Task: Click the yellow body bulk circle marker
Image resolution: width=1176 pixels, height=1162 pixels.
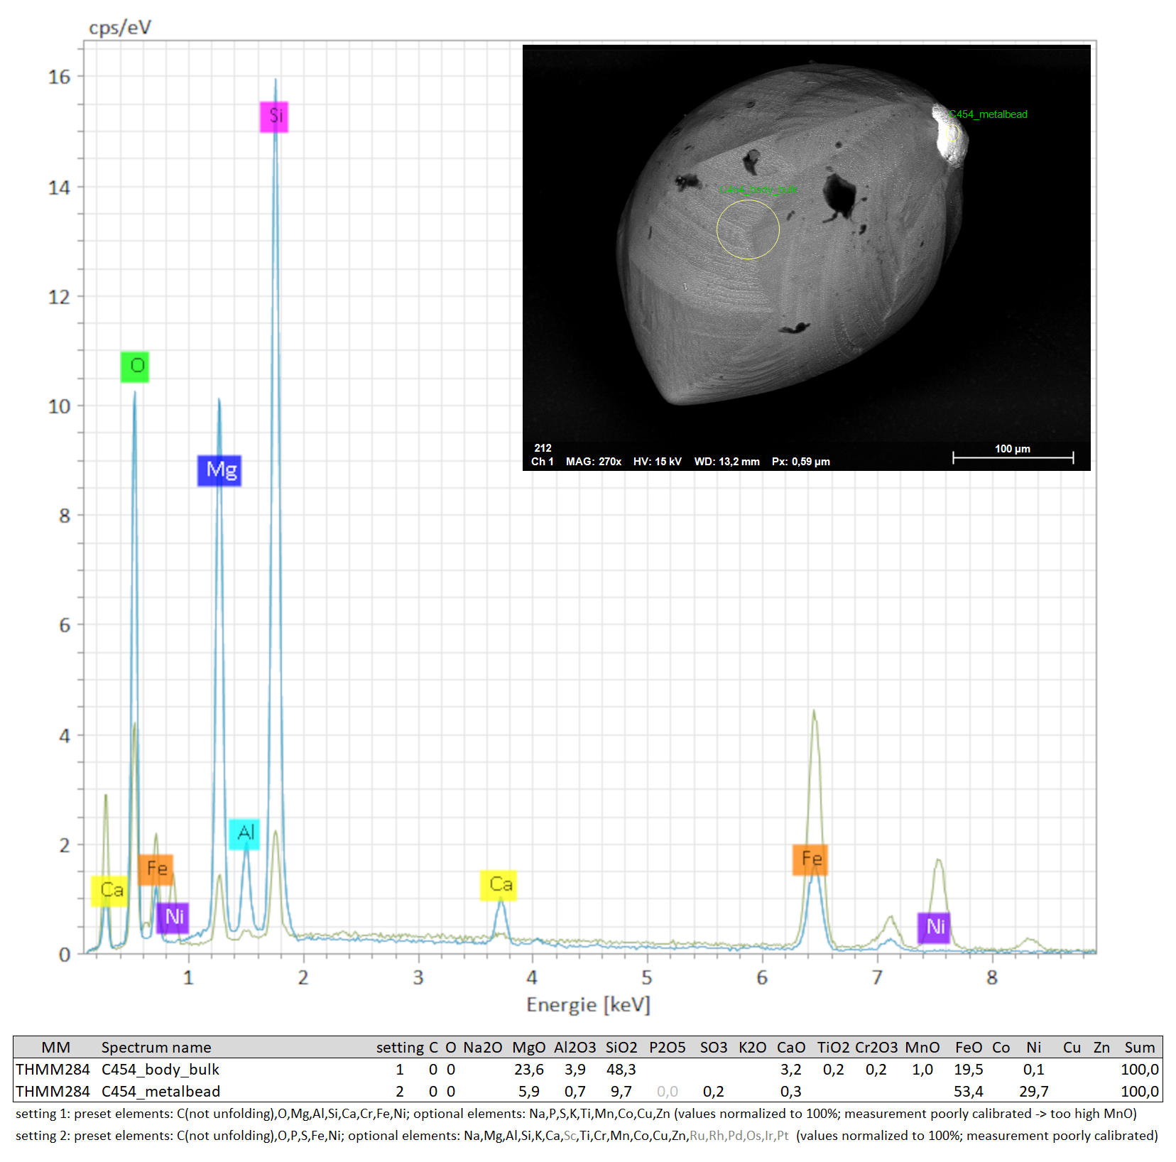Action: pos(748,229)
